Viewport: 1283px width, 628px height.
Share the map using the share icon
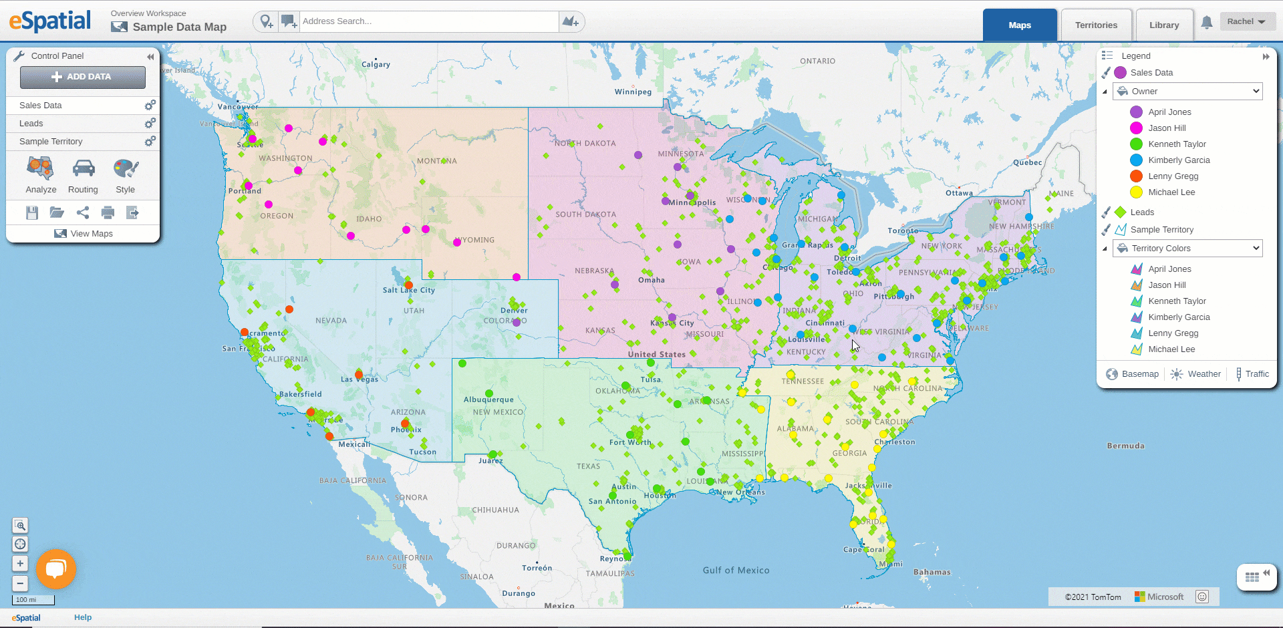[x=83, y=213]
